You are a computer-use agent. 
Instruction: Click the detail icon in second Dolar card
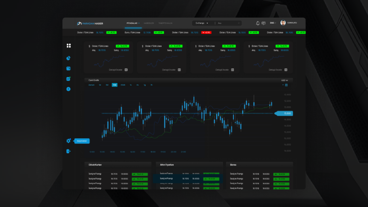pyautogui.click(x=179, y=70)
